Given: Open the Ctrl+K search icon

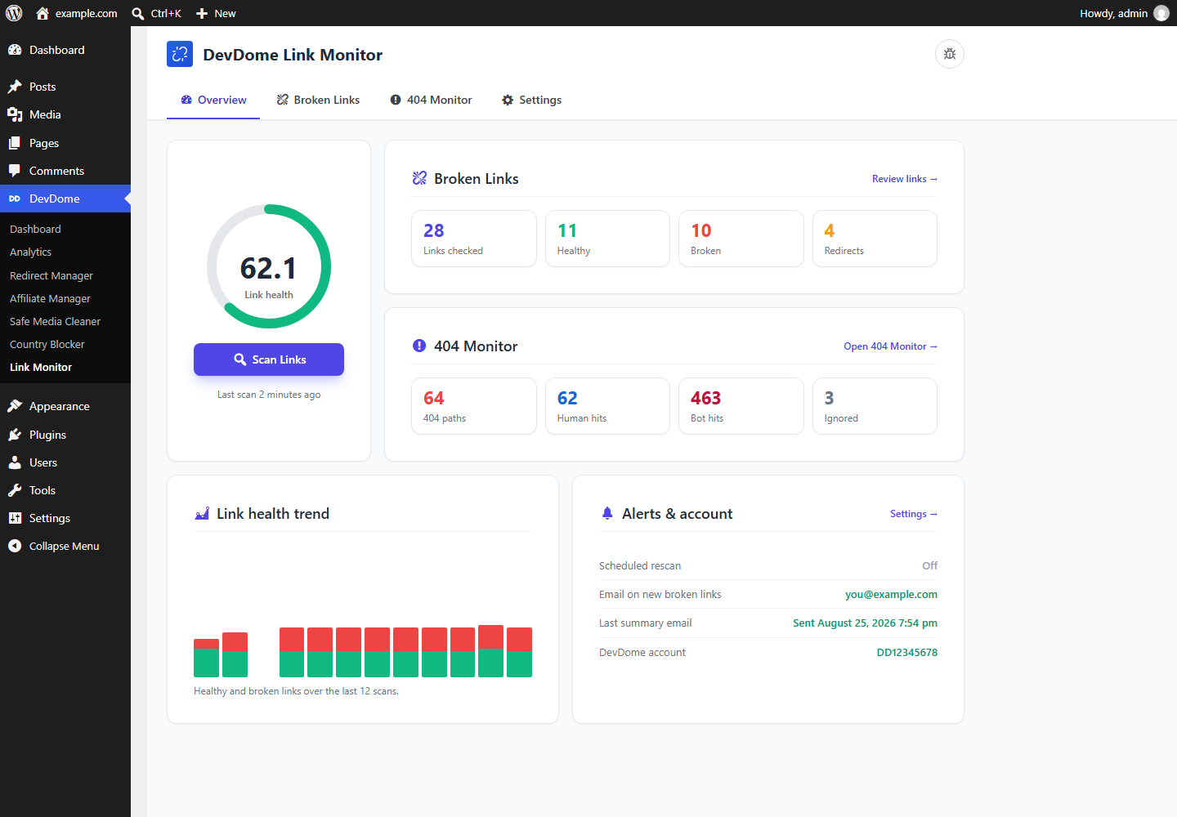Looking at the screenshot, I should [138, 13].
